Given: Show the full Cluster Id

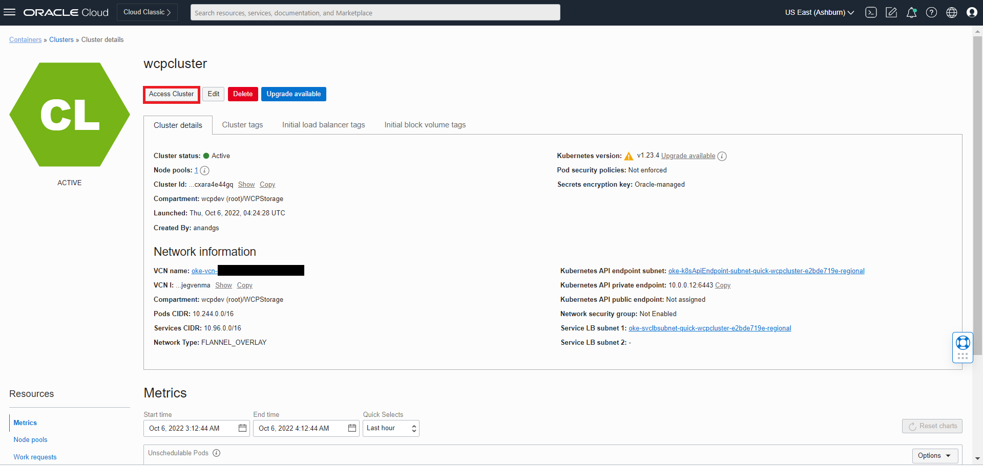Looking at the screenshot, I should (246, 185).
